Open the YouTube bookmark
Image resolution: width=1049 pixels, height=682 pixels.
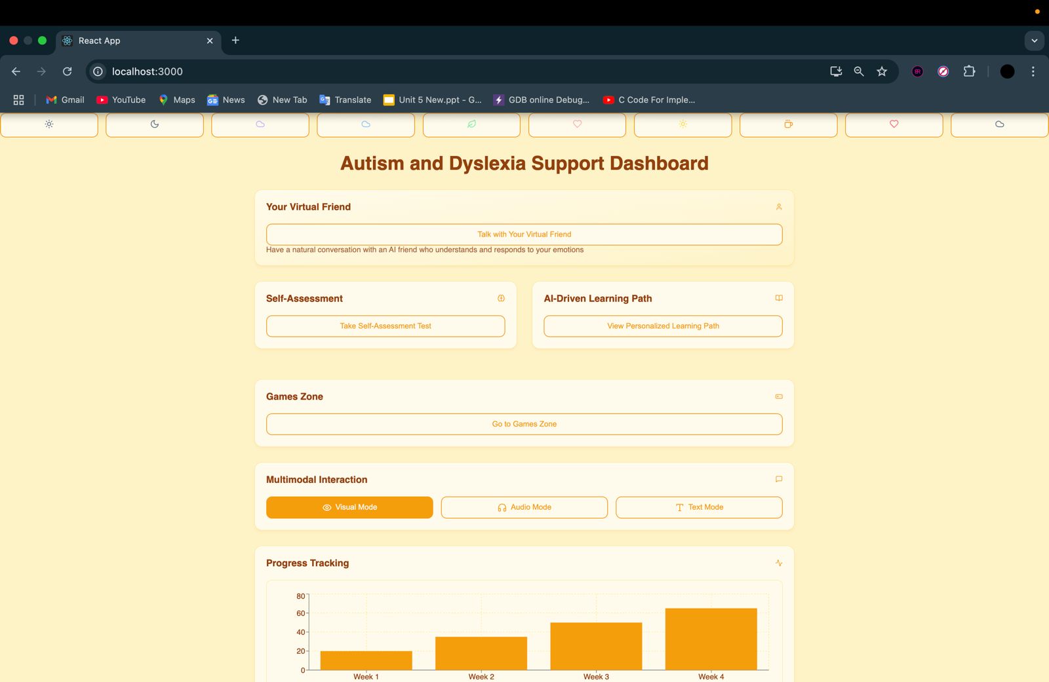(121, 100)
